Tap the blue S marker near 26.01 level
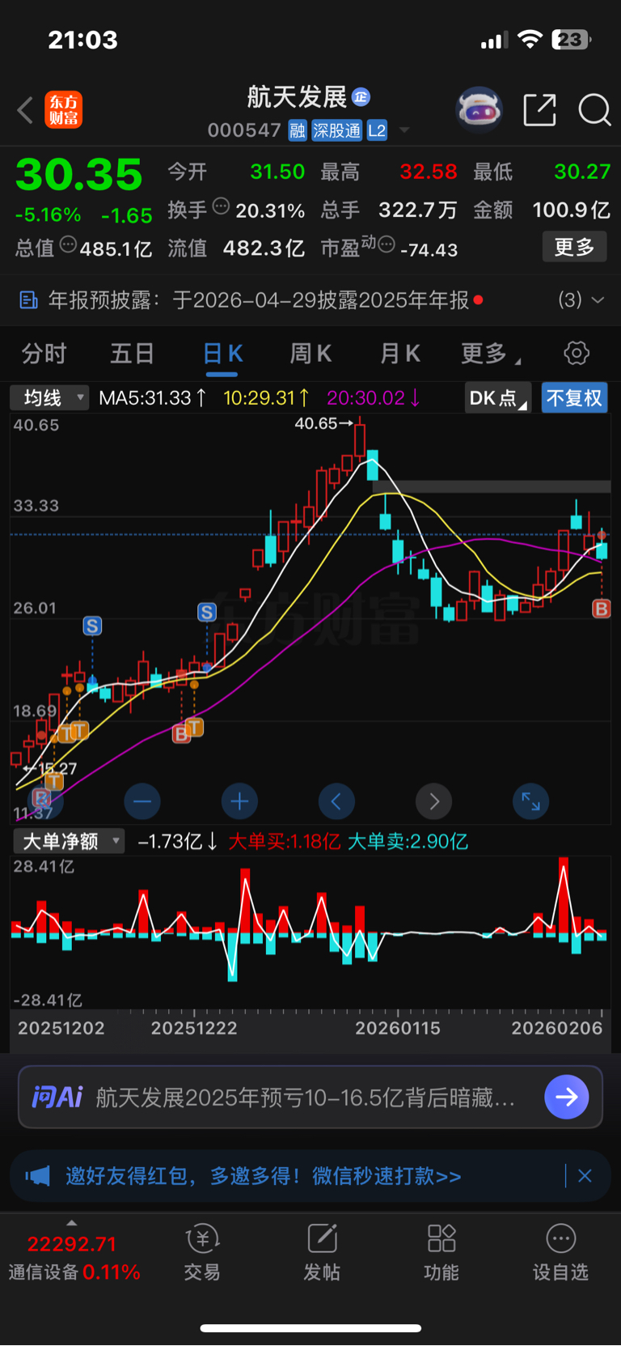The width and height of the screenshot is (621, 1346). (x=207, y=613)
